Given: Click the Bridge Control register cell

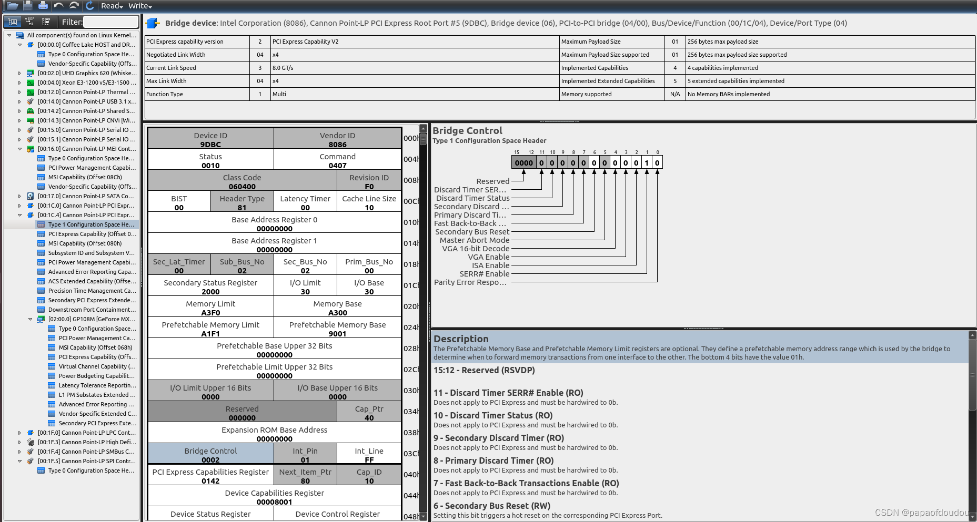Looking at the screenshot, I should 210,454.
